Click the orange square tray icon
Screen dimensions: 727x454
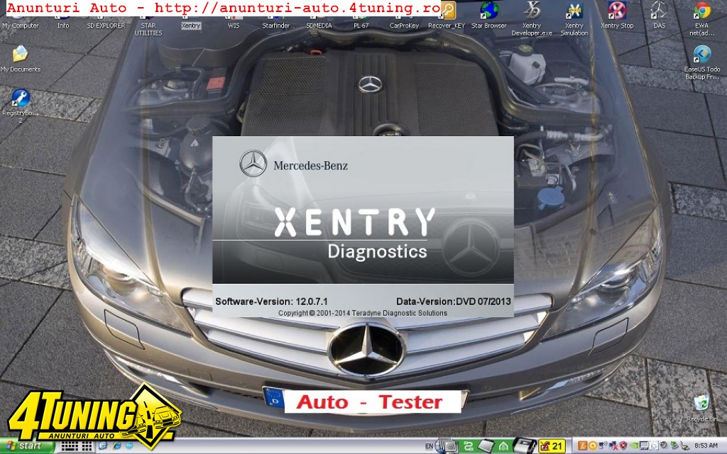[x=583, y=445]
